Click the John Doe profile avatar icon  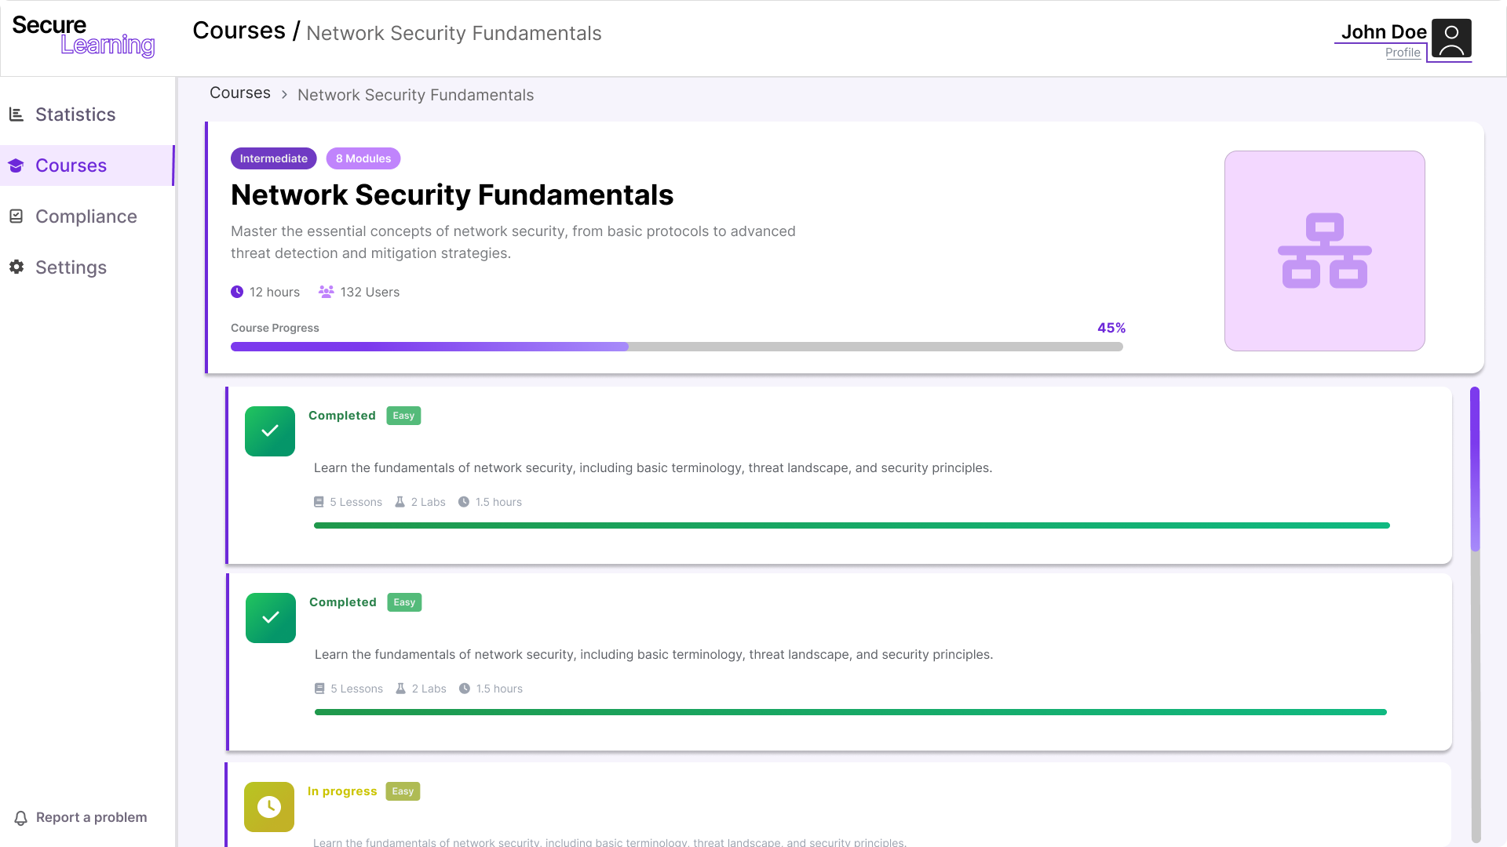coord(1450,39)
